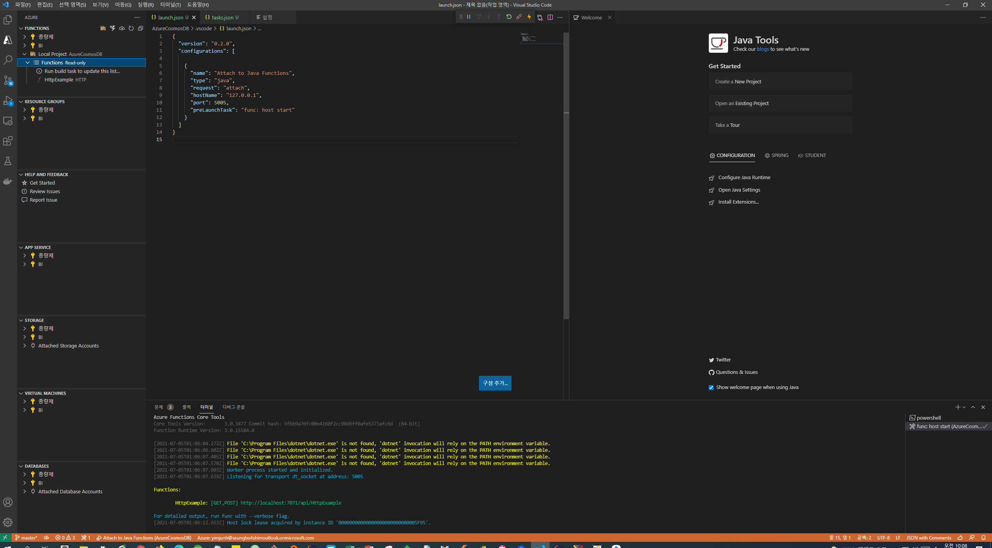Viewport: 992px width, 548px height.
Task: Expand the Attached Storage Accounts node
Action: pos(25,346)
